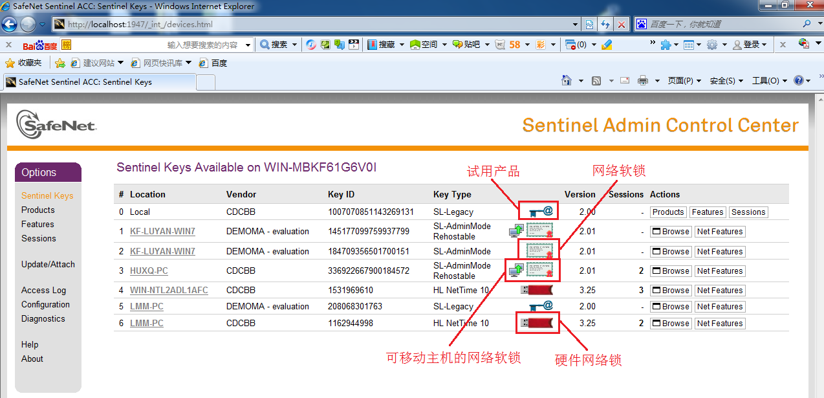Open the 页面(P) dropdown menu
The height and width of the screenshot is (398, 824).
pos(684,81)
